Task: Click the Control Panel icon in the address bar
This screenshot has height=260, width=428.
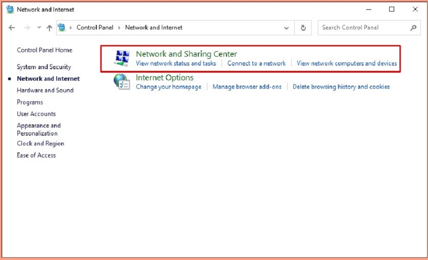Action: [x=62, y=27]
